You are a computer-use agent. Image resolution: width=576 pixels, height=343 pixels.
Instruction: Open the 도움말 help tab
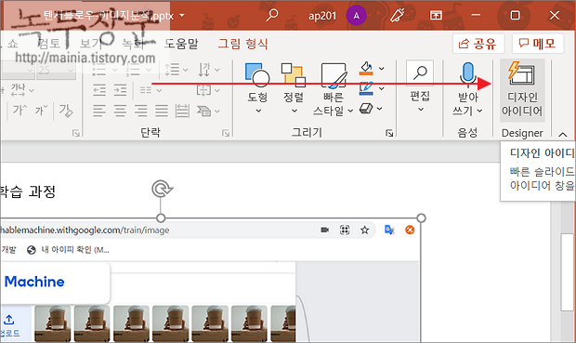click(x=181, y=44)
